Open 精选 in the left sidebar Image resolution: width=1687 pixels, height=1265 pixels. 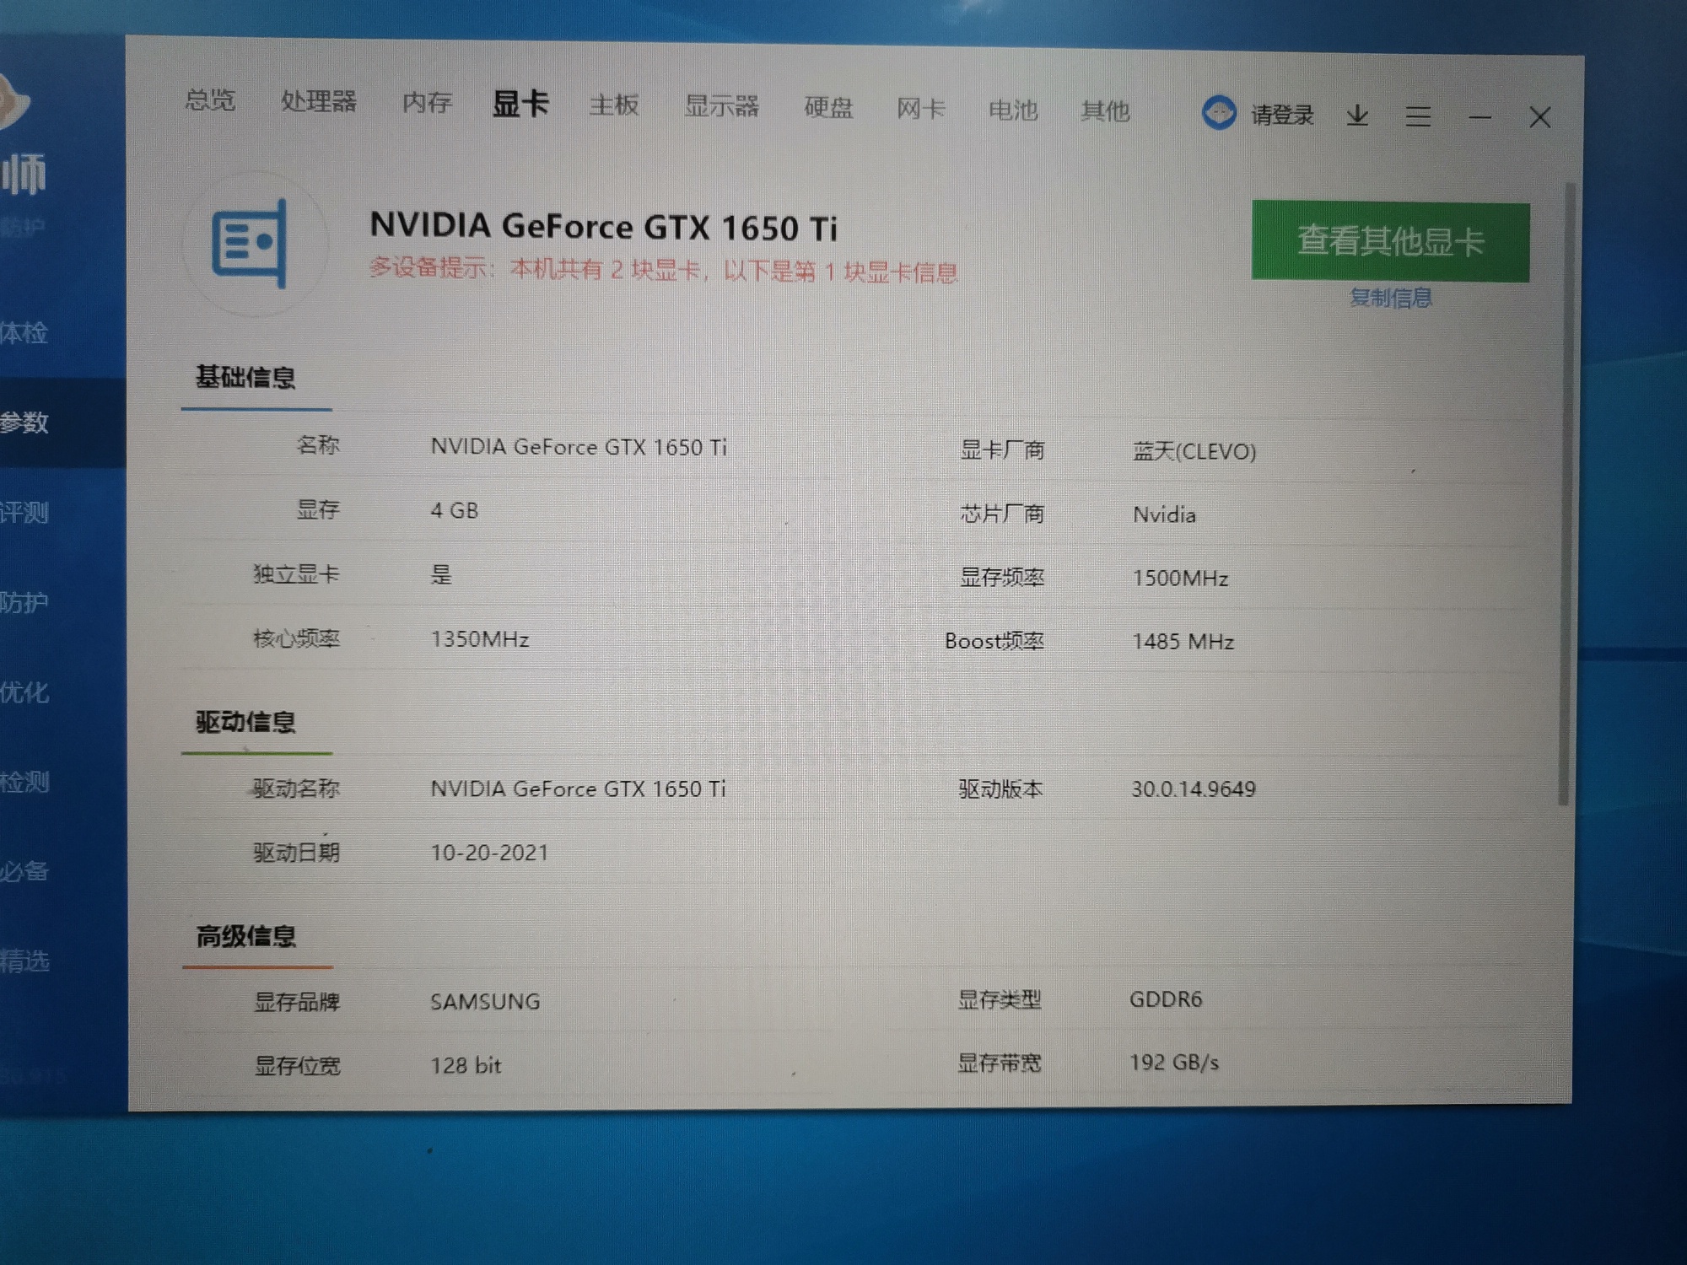point(24,961)
